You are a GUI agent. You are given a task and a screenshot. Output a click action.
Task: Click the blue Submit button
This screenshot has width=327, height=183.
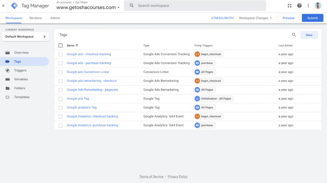312,18
